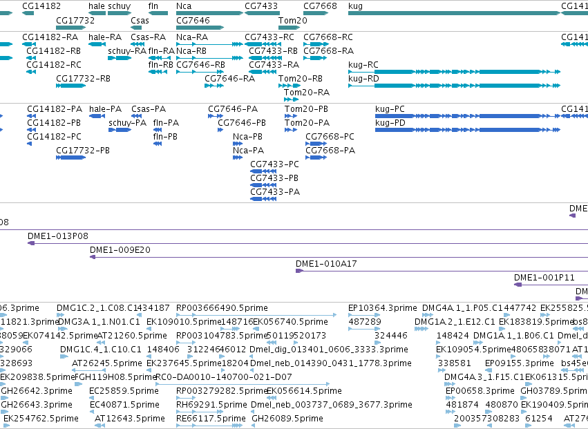This screenshot has height=429, width=588.
Task: Click the RC0-DA0010-140700-021-D07 alignment line
Action: point(243,384)
